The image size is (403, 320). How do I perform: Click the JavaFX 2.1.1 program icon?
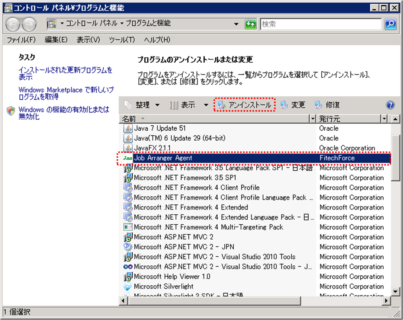pyautogui.click(x=128, y=148)
